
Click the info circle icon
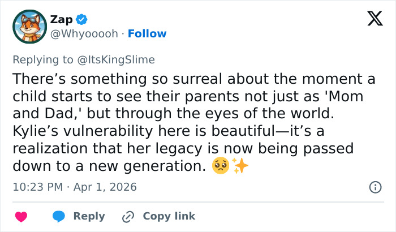pyautogui.click(x=375, y=187)
